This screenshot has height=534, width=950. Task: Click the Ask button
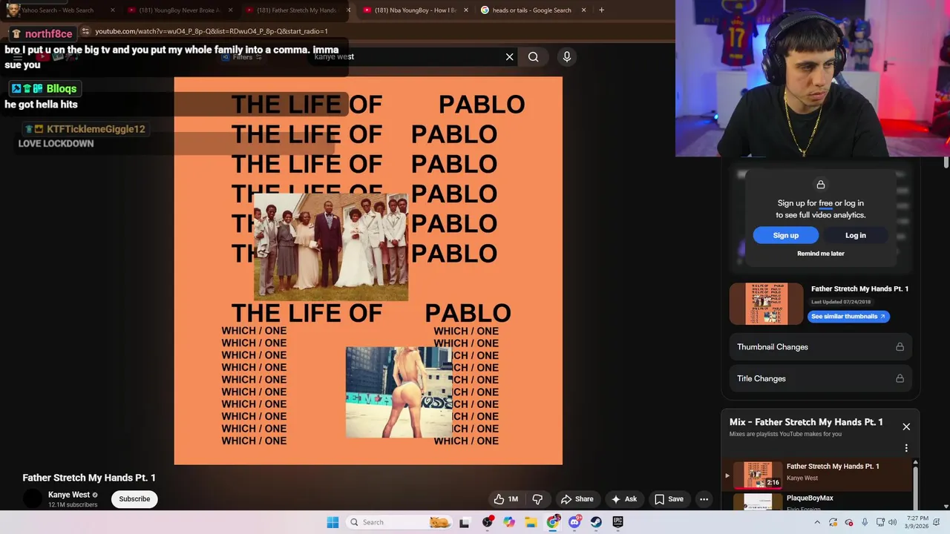click(x=624, y=499)
